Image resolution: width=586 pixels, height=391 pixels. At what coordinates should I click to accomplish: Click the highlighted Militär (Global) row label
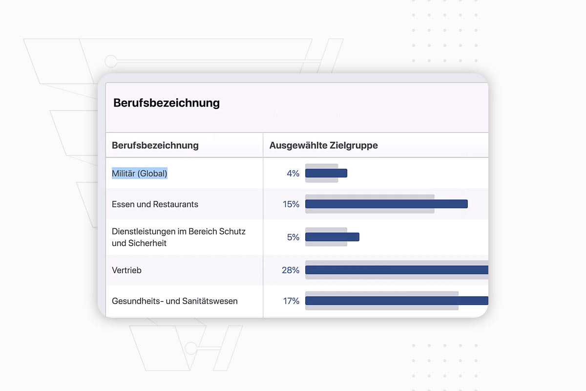(x=140, y=173)
